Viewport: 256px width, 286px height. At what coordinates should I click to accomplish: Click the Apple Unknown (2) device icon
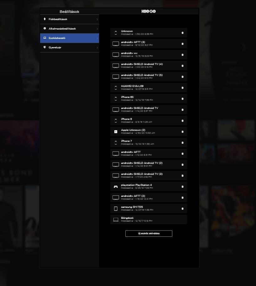[116, 132]
